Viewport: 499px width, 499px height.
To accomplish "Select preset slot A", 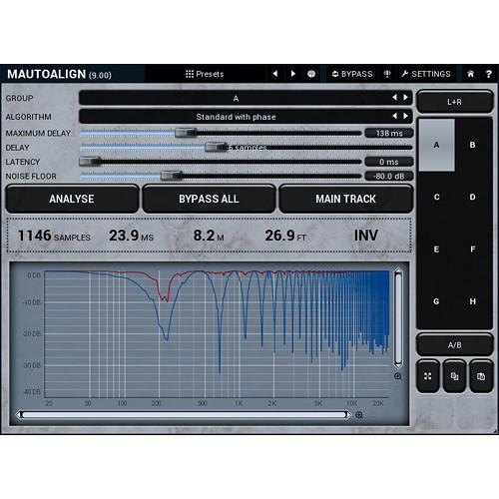I will pyautogui.click(x=436, y=145).
